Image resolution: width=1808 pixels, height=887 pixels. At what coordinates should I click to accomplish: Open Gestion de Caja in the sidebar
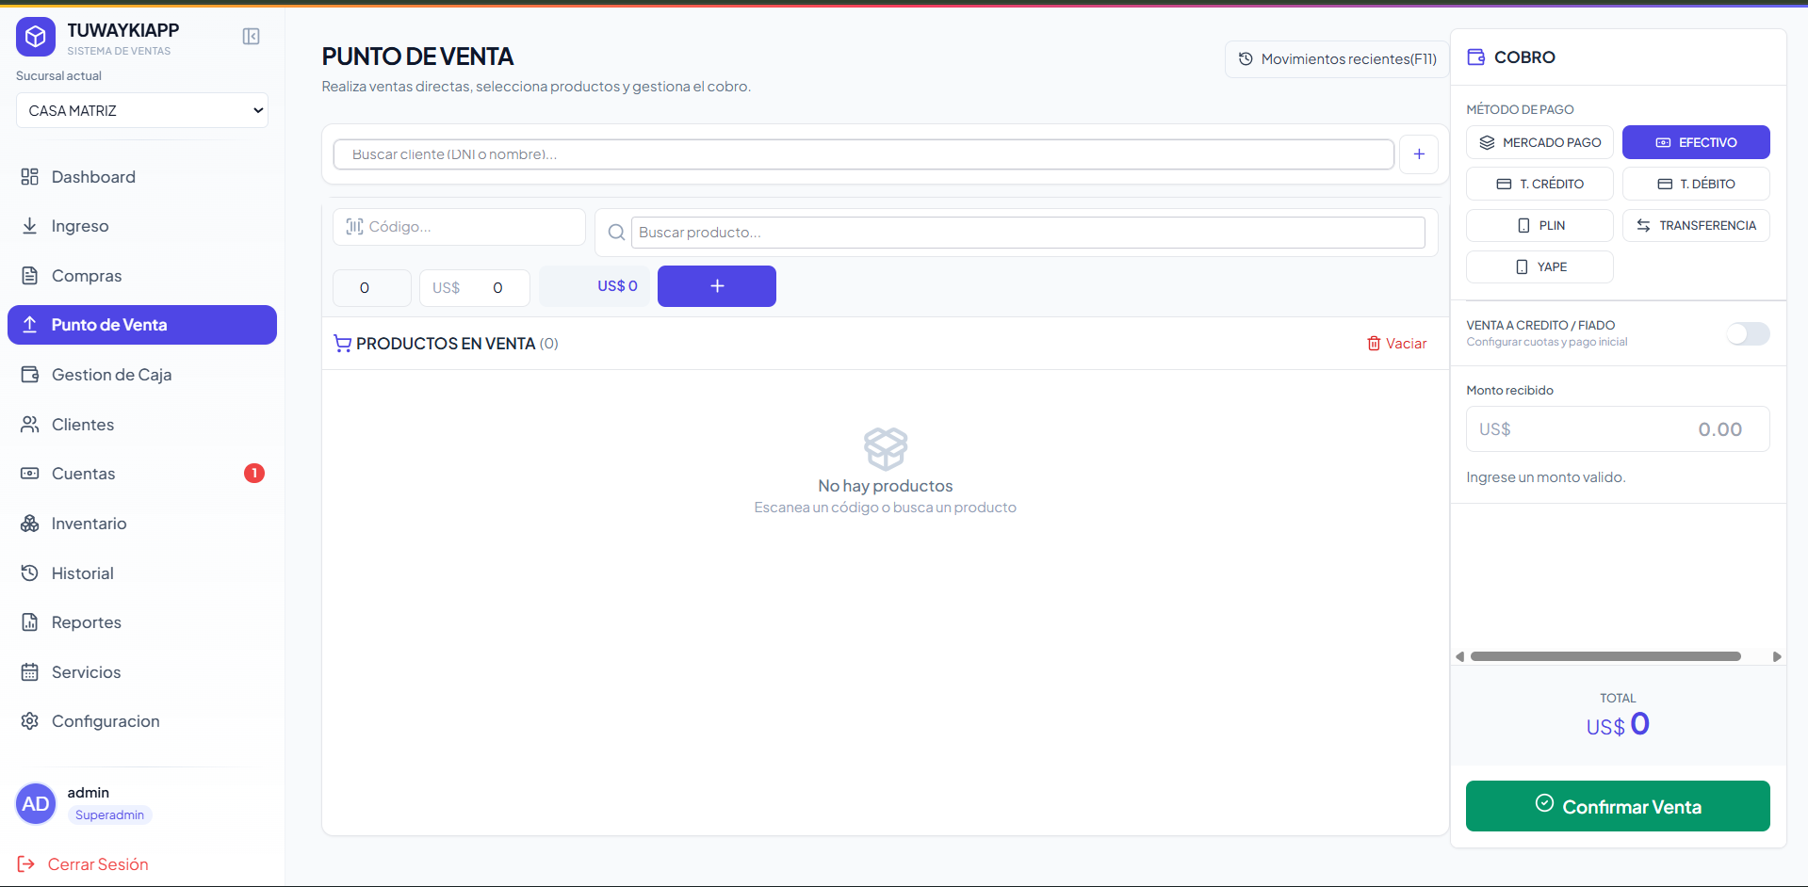pos(111,375)
